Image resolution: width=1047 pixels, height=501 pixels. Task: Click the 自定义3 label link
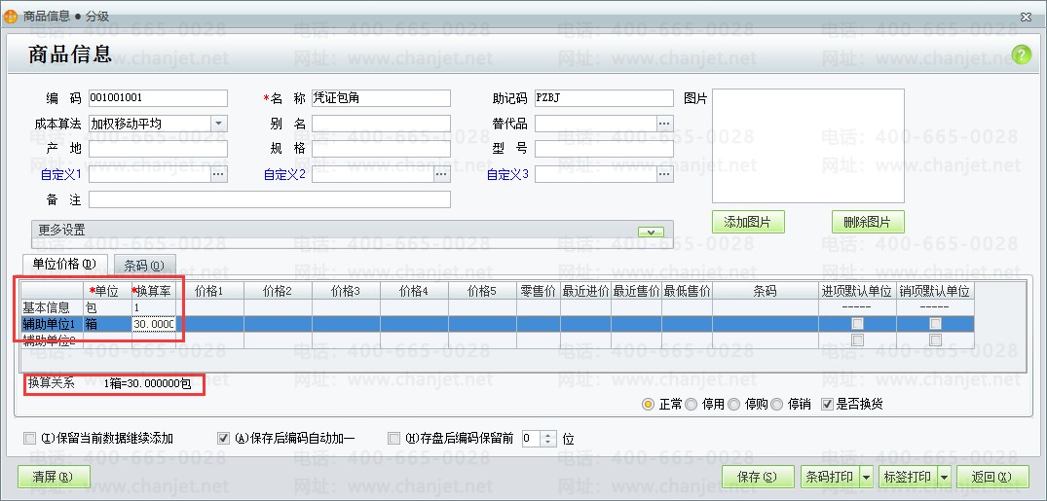pyautogui.click(x=507, y=175)
